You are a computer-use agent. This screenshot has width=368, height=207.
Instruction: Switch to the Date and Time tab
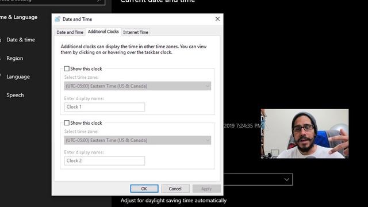click(70, 32)
